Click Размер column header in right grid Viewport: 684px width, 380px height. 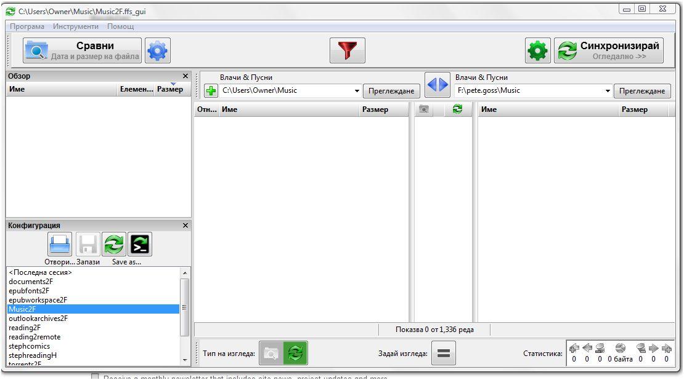[643, 109]
